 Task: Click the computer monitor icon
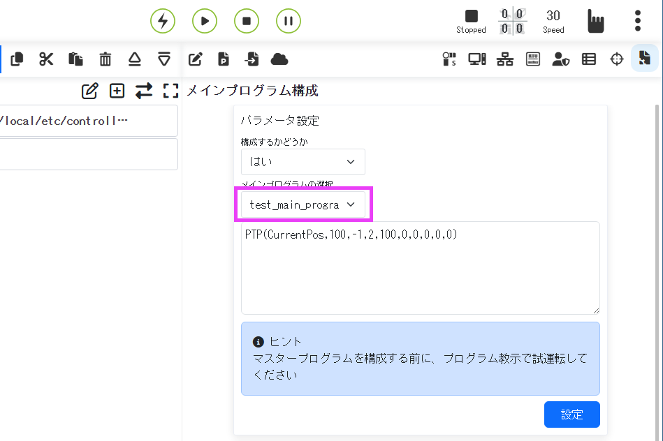(477, 59)
